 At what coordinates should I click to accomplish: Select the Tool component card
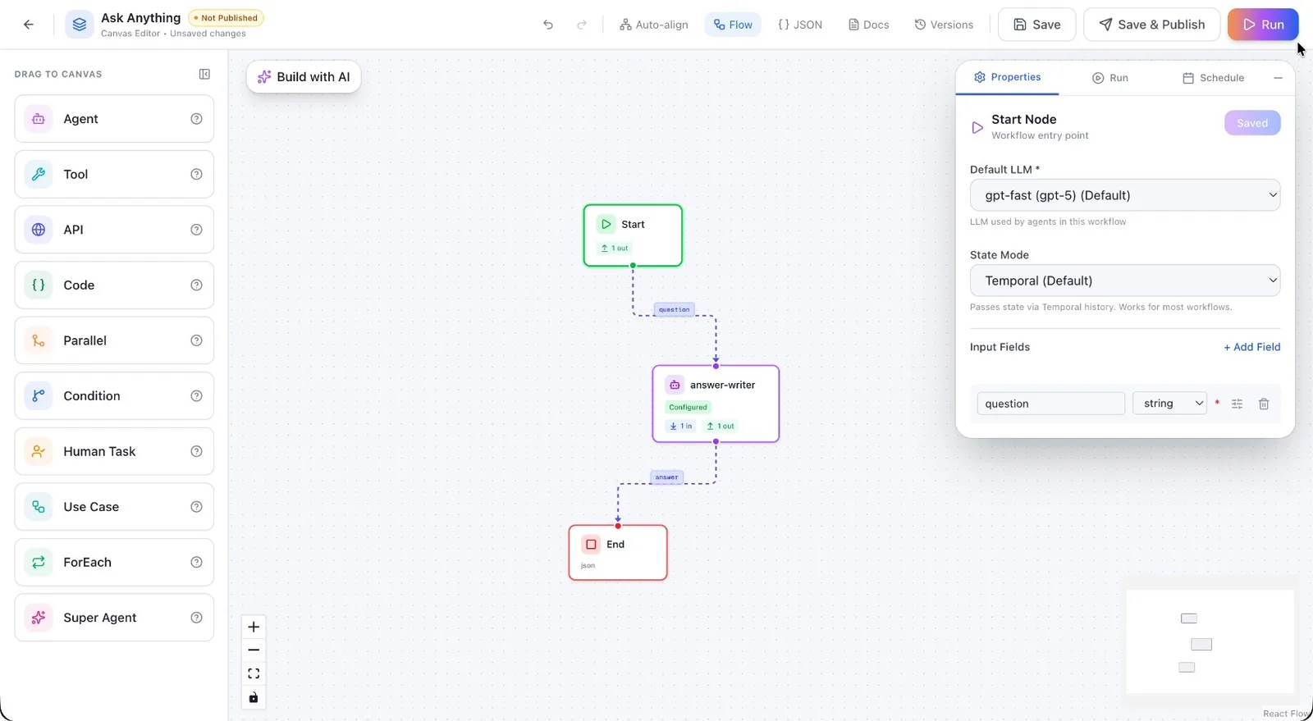pyautogui.click(x=114, y=174)
